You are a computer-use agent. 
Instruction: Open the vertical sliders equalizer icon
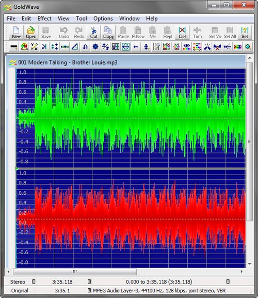156,46
